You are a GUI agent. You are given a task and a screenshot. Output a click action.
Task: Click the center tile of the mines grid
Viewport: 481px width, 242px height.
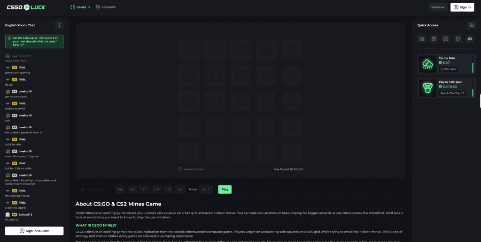(240, 102)
